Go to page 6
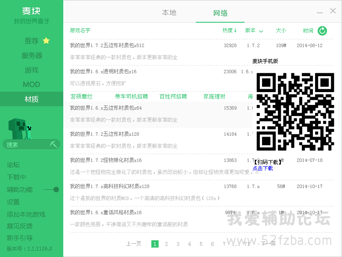The width and height of the screenshot is (342, 257). [x=212, y=244]
